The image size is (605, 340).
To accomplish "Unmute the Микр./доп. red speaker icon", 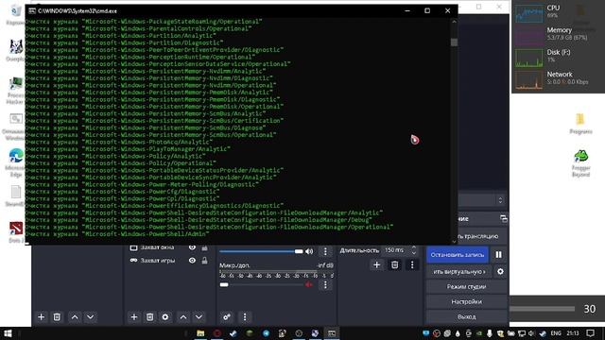I will click(x=309, y=284).
